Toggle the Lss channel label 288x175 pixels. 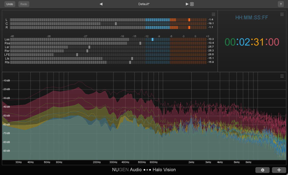click(x=7, y=39)
